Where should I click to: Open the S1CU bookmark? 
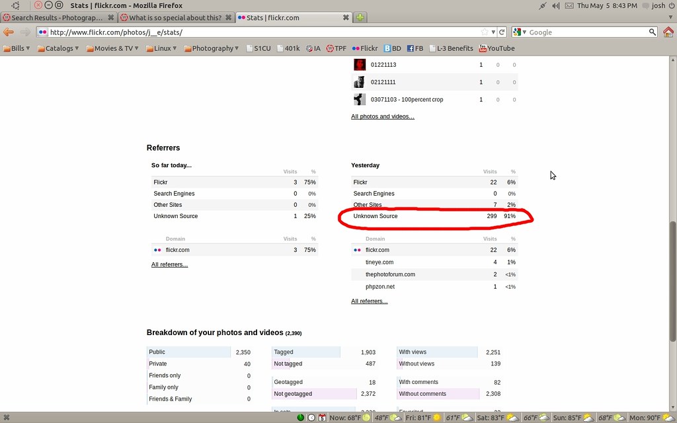[x=259, y=48]
